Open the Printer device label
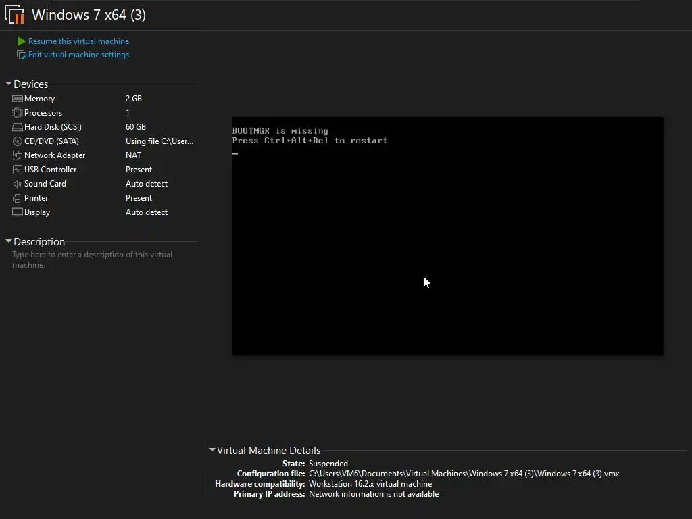The height and width of the screenshot is (519, 692). point(36,198)
